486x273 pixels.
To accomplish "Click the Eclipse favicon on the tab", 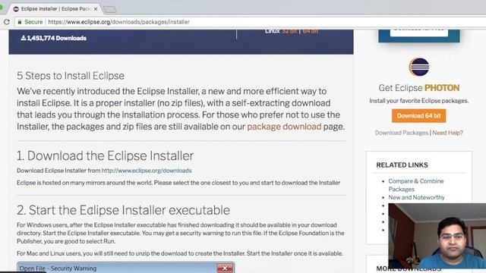I will point(16,9).
